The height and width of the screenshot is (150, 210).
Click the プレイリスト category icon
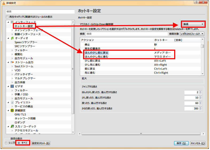(12, 102)
